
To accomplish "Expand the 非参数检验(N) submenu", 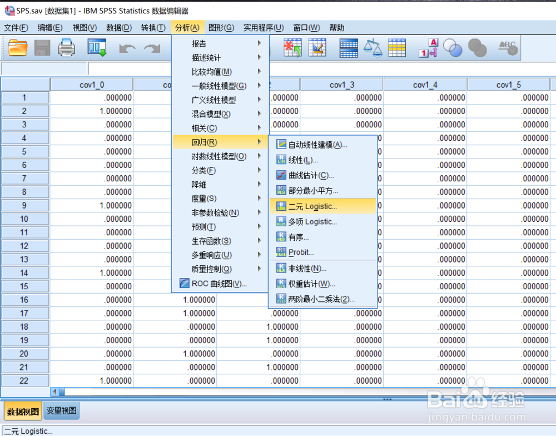I will [x=220, y=212].
